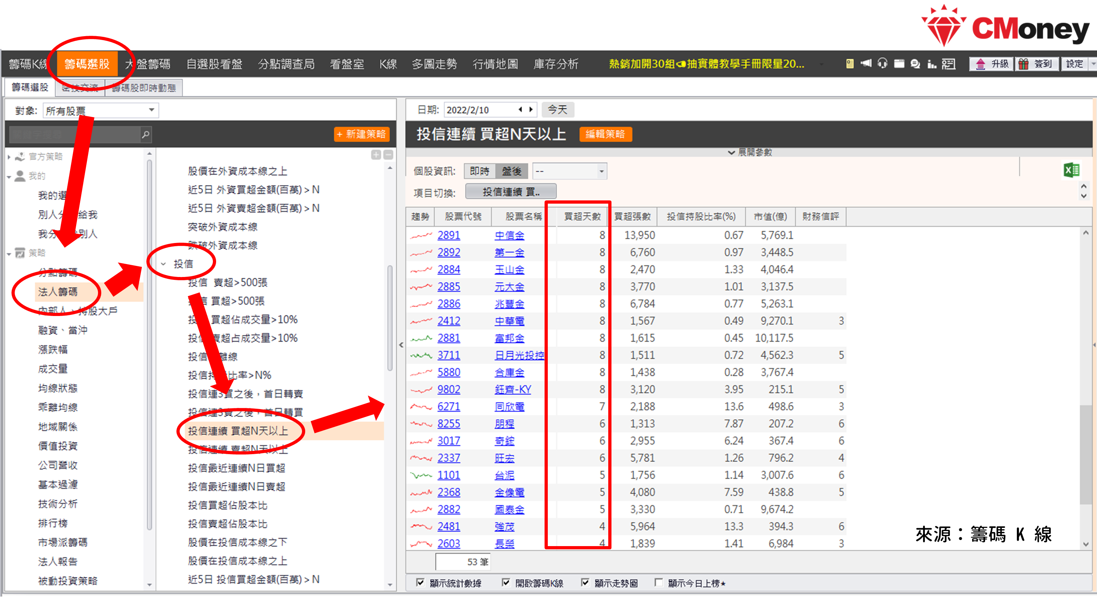Open stock name link 中華電
Screen dimensions: 1097x603
point(510,321)
